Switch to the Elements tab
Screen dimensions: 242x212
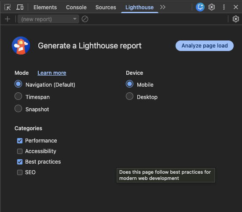pyautogui.click(x=45, y=7)
